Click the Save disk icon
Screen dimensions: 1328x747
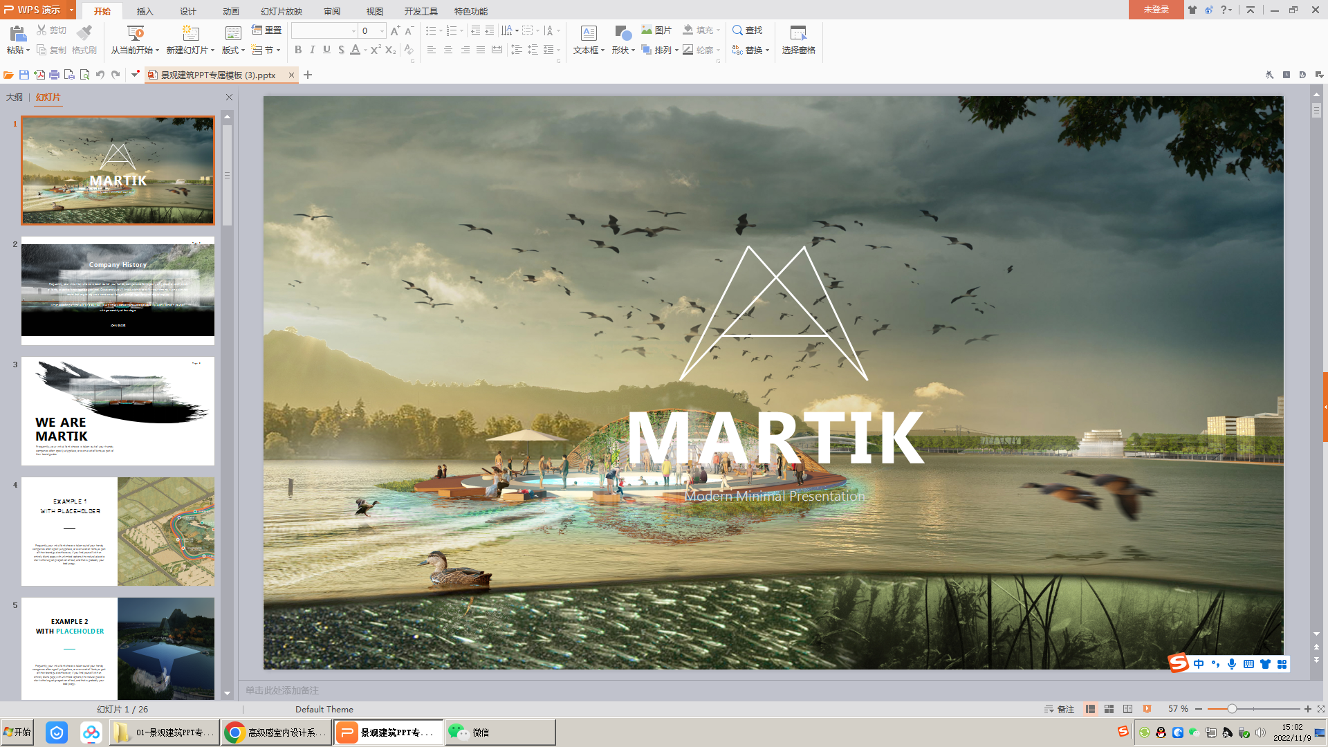pyautogui.click(x=24, y=75)
